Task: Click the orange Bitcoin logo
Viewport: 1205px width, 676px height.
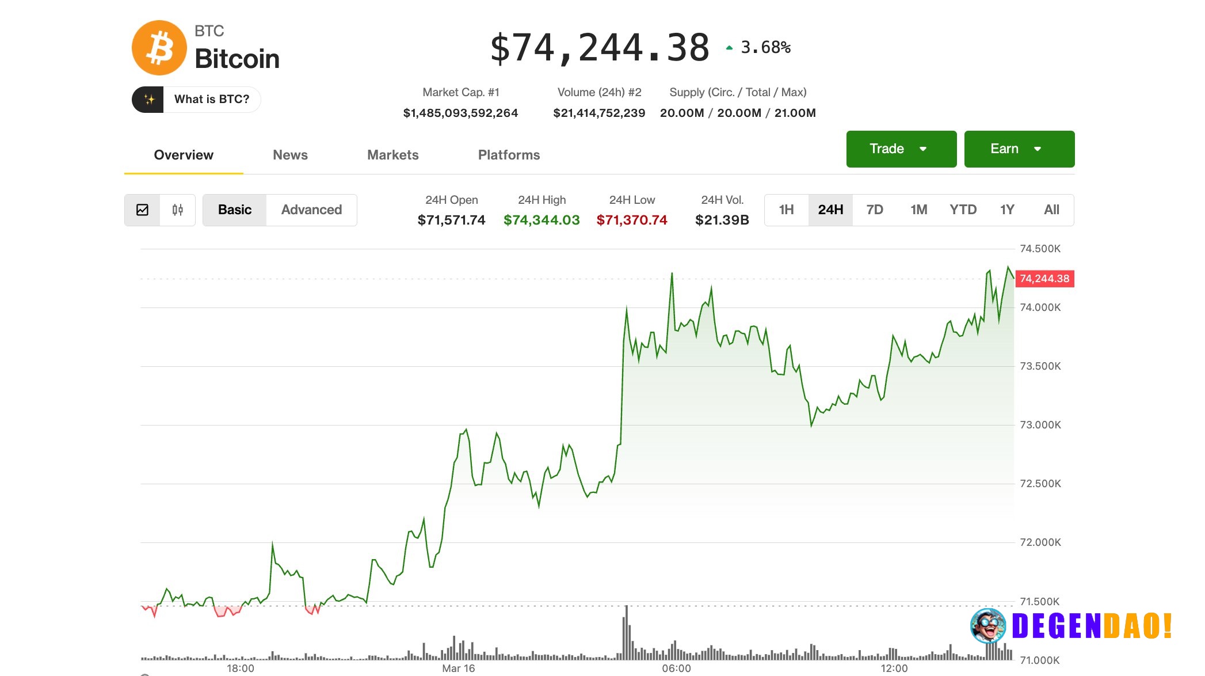Action: click(x=159, y=47)
